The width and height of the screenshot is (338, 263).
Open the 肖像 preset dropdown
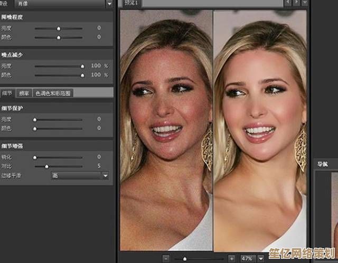(x=109, y=4)
